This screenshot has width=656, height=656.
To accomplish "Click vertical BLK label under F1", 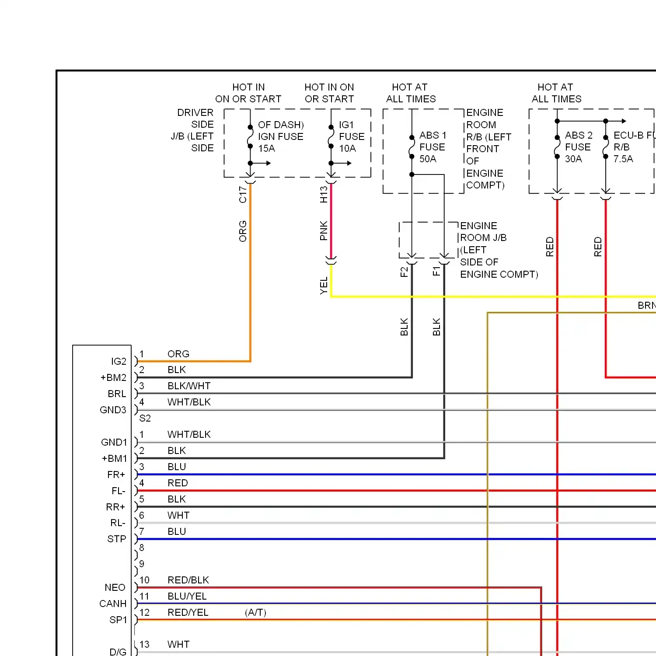I will coord(436,327).
